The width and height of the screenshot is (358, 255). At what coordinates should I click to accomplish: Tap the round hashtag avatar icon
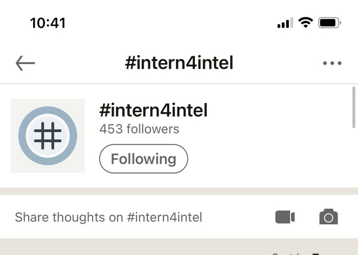pyautogui.click(x=48, y=136)
